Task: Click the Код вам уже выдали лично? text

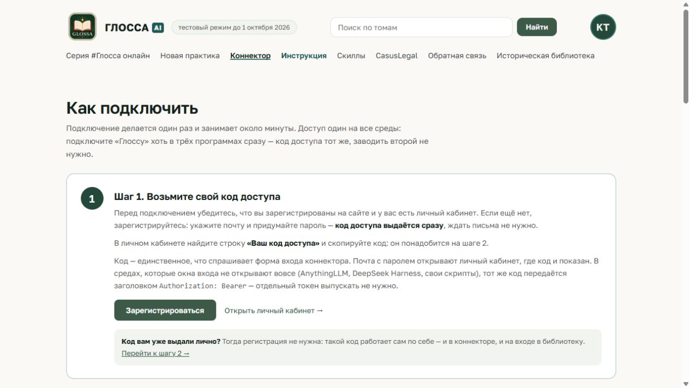Action: [x=171, y=342]
